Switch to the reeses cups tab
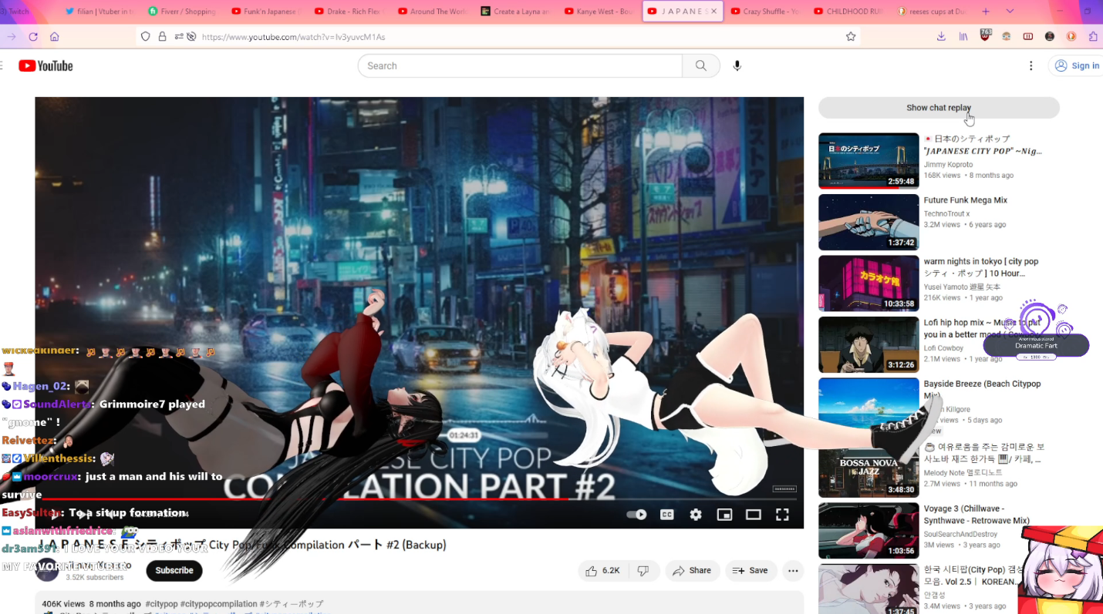1103x614 pixels. [x=932, y=12]
